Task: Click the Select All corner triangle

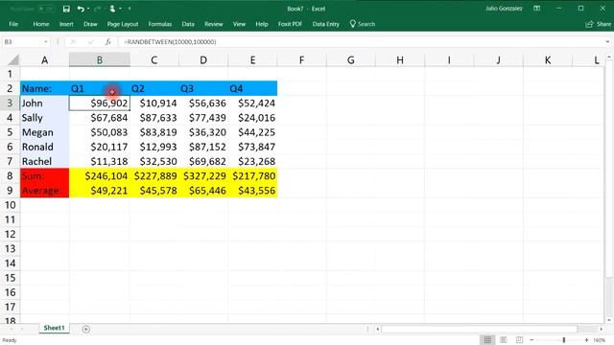Action: 13,59
